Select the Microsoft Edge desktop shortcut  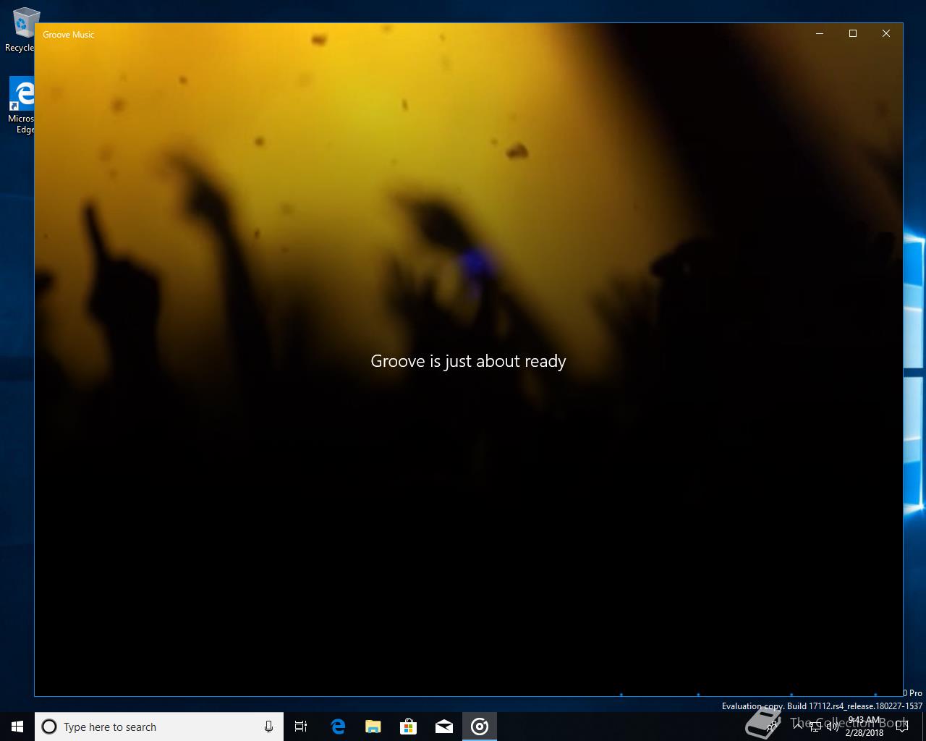click(x=22, y=106)
